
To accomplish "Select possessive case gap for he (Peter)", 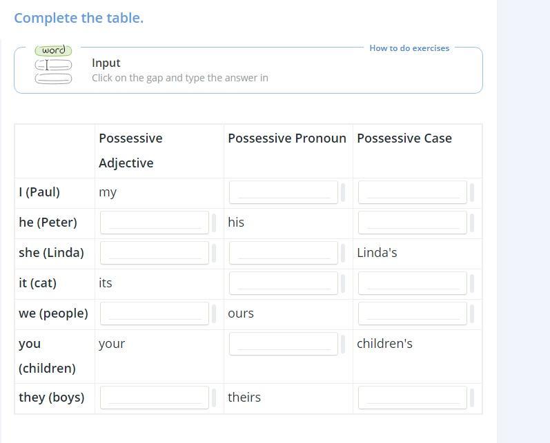I will coord(413,223).
